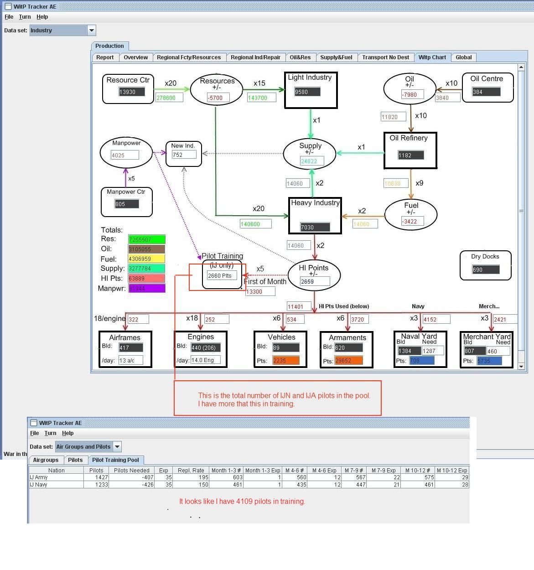Image resolution: width=534 pixels, height=570 pixels.
Task: Select the IJ Army table row
Action: 249,477
